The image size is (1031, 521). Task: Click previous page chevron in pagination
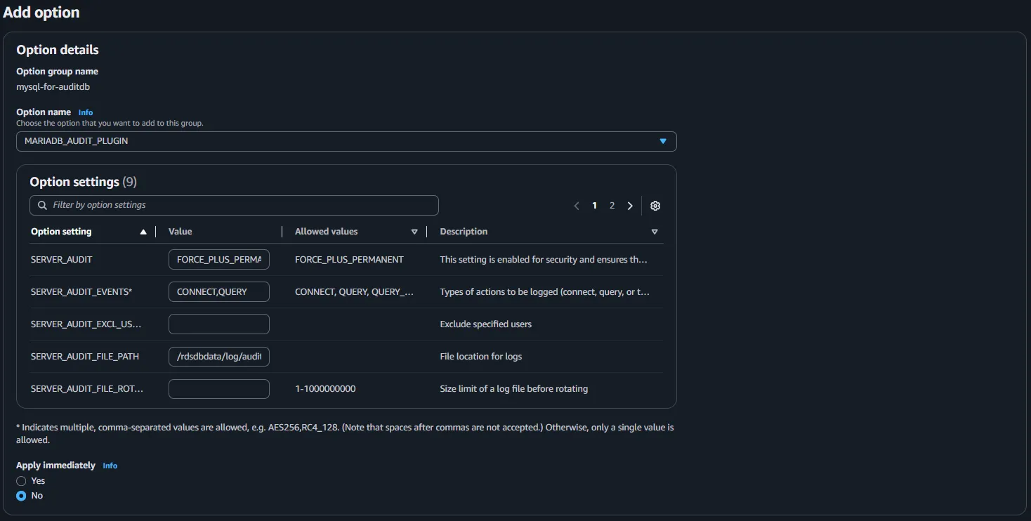[577, 206]
